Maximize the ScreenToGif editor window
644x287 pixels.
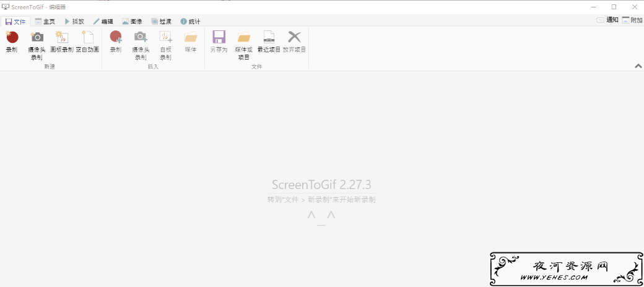[x=614, y=7]
